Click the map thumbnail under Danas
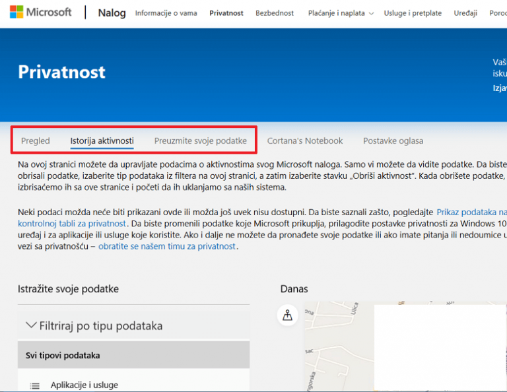The image size is (507, 392). click(x=406, y=346)
